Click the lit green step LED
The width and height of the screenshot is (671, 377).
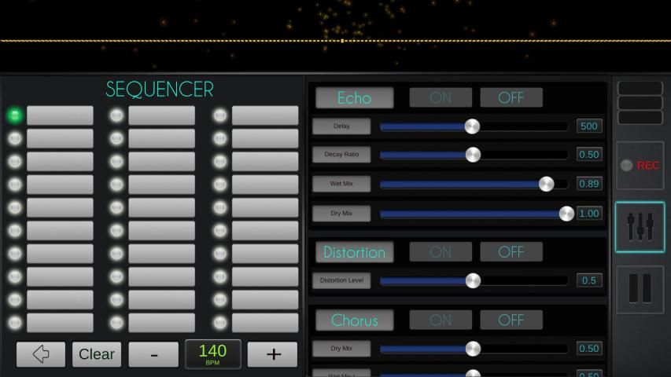[x=15, y=115]
